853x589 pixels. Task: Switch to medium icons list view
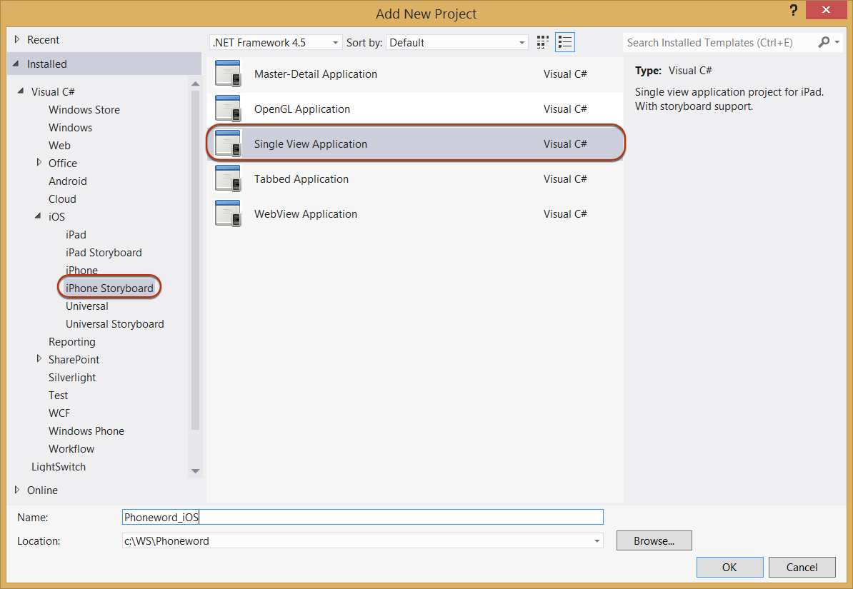click(x=565, y=43)
